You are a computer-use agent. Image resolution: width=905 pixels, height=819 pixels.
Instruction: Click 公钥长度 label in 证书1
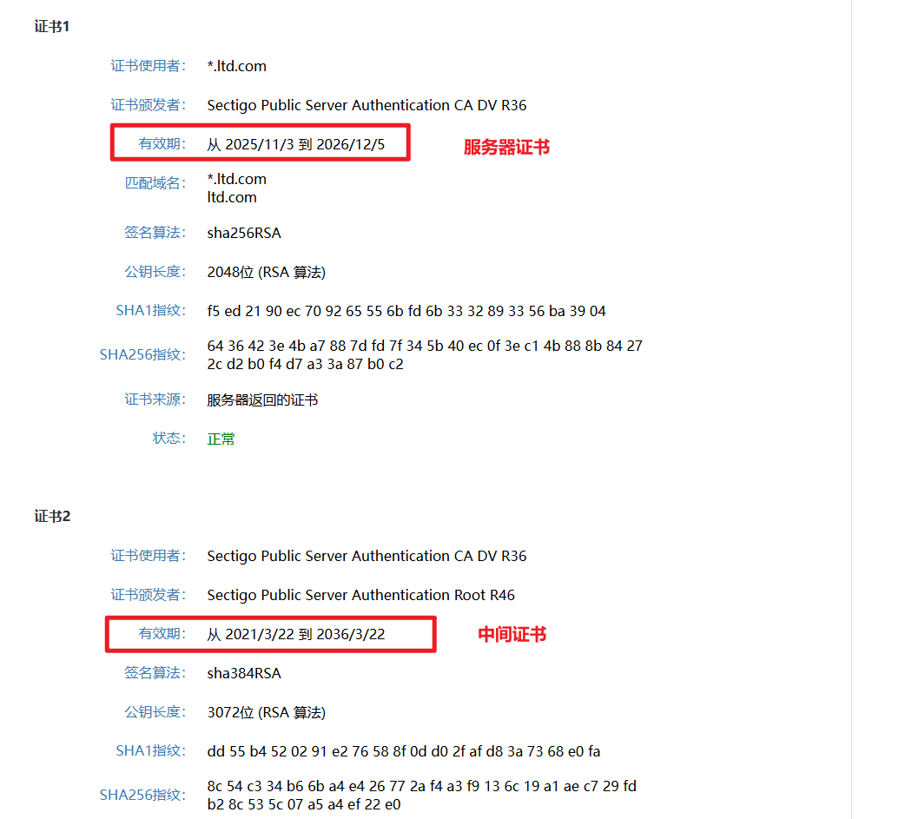(x=155, y=272)
